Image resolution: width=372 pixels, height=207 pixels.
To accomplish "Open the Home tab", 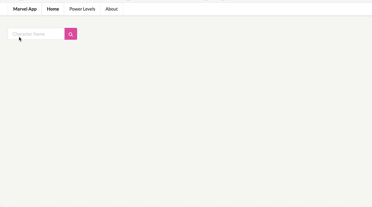I will [x=53, y=9].
